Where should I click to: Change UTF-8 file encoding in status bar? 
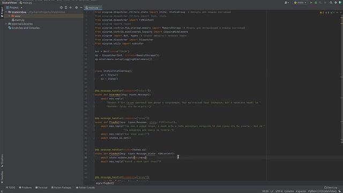tap(279, 191)
